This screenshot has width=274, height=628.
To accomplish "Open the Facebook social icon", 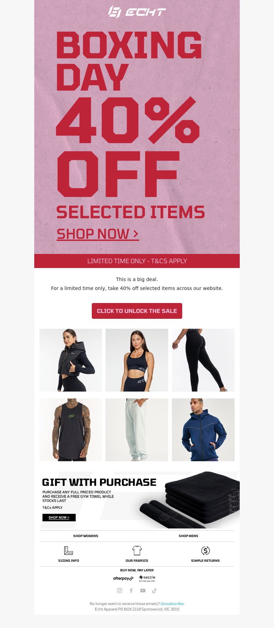I will 131,591.
